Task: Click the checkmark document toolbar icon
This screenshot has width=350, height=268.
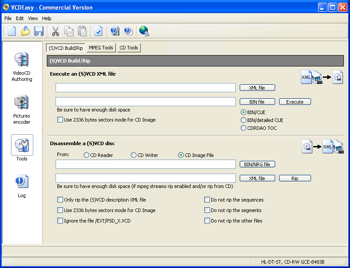Action: pos(98,31)
